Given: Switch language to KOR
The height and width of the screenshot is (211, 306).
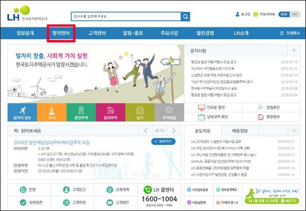Looking at the screenshot, I should (x=284, y=14).
